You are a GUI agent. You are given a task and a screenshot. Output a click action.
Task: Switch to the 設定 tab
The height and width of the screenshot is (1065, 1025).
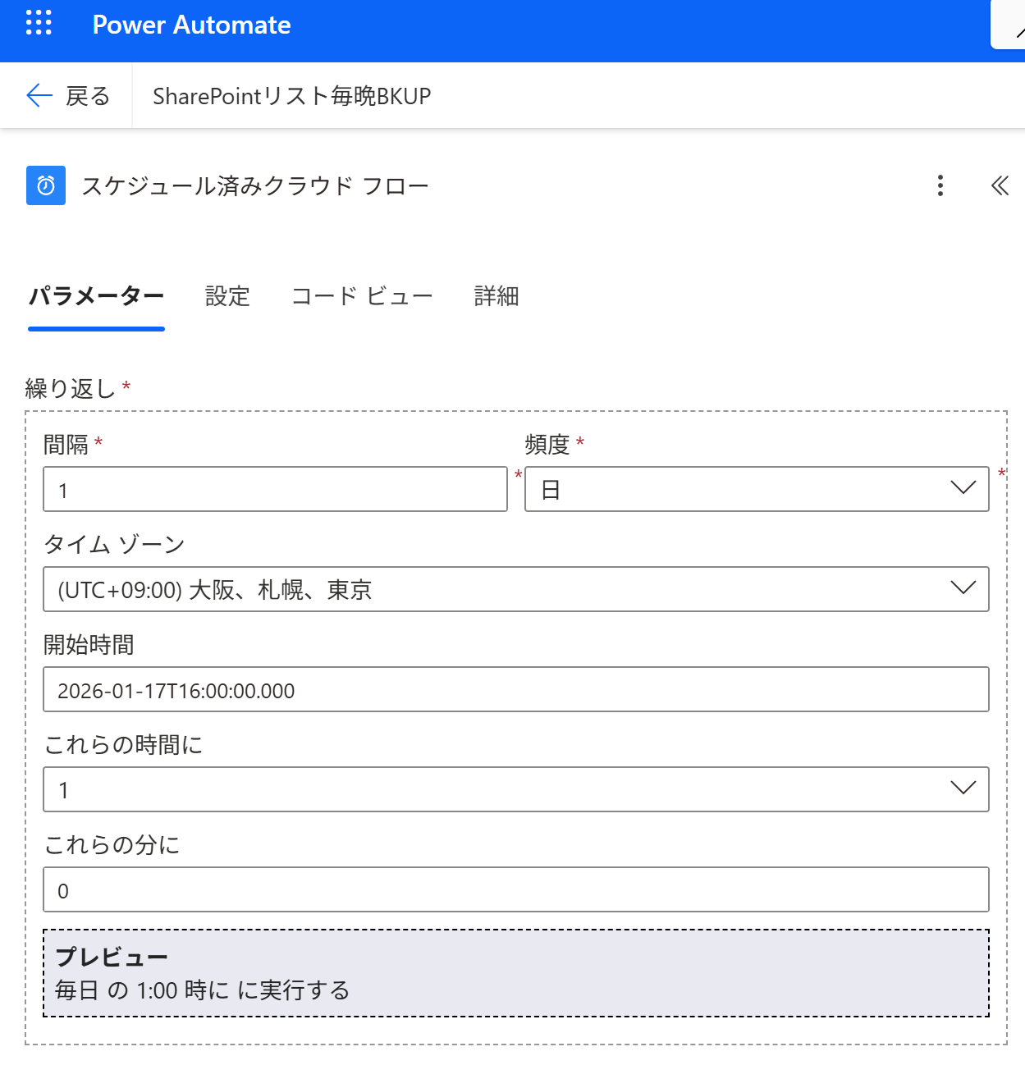pos(227,296)
